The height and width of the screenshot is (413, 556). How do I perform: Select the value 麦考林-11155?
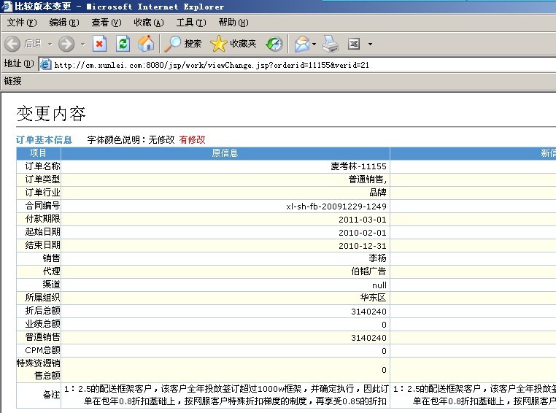click(358, 166)
